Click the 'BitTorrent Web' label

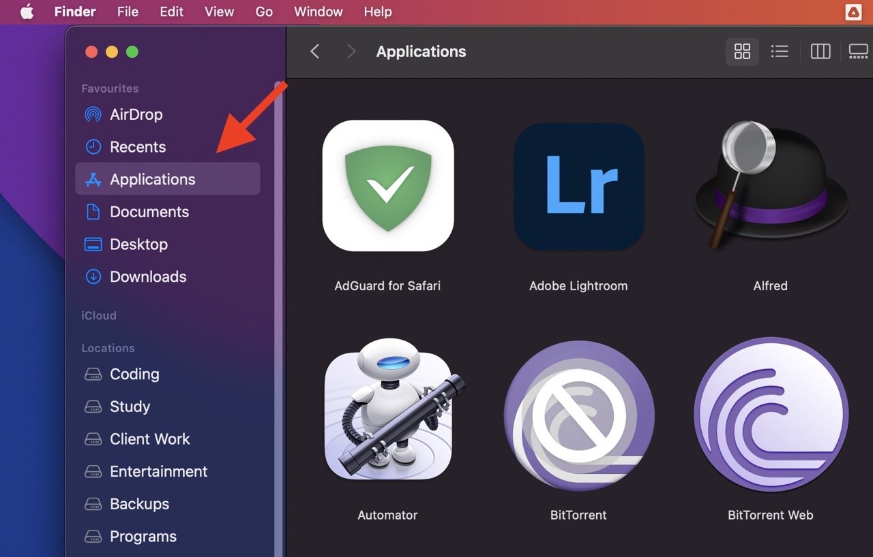(x=771, y=515)
